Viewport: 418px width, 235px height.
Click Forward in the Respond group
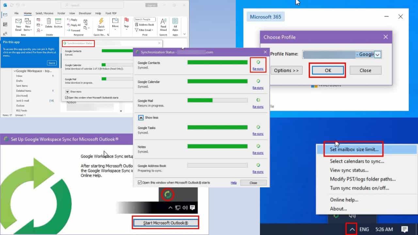pos(73,30)
